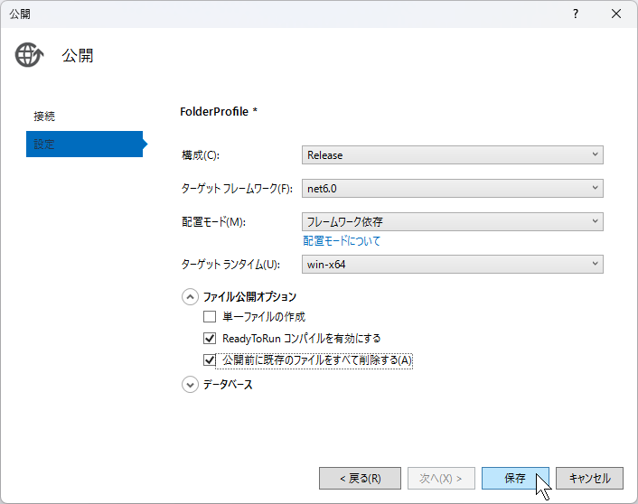Open the 配置モードについて link
Viewport: 638px width, 504px height.
click(342, 241)
